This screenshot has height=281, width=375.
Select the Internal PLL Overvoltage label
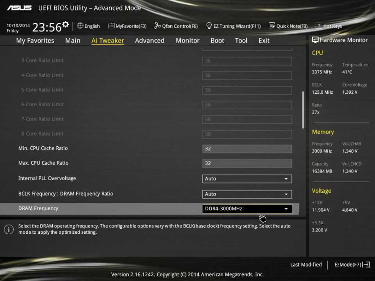point(47,178)
